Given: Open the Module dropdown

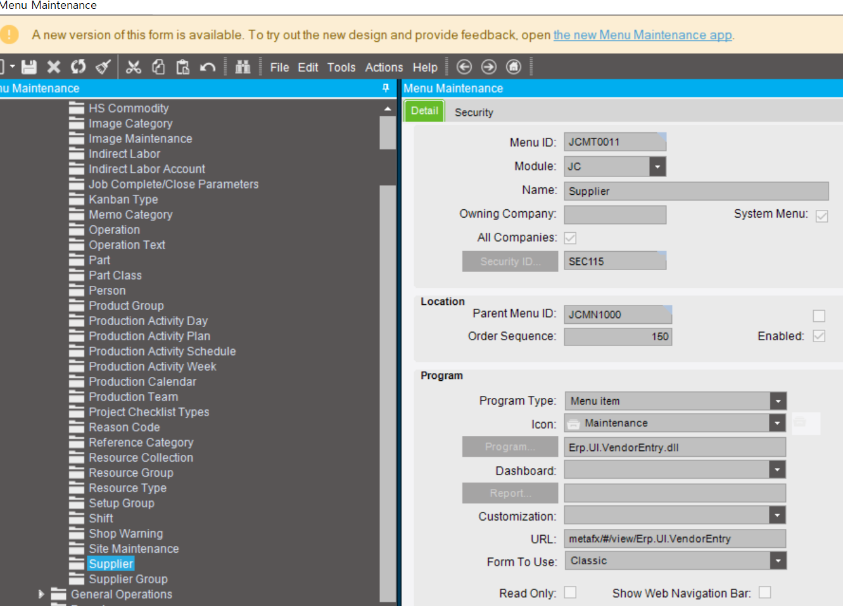Looking at the screenshot, I should [x=658, y=166].
